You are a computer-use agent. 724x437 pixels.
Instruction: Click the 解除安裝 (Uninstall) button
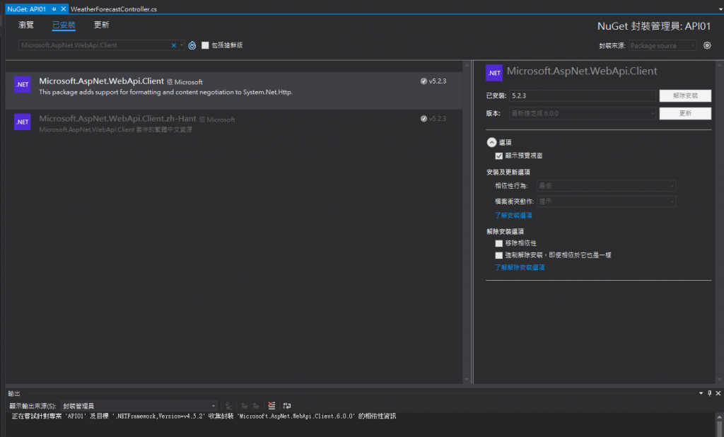pyautogui.click(x=685, y=95)
